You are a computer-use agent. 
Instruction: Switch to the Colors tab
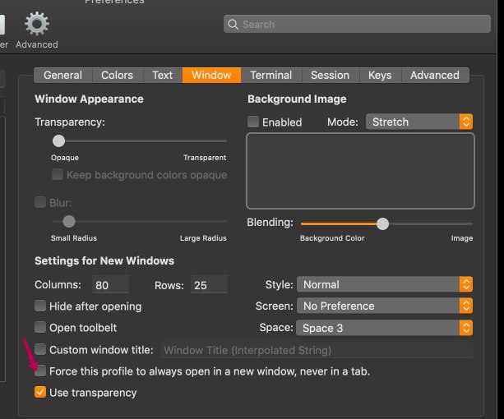click(x=118, y=75)
